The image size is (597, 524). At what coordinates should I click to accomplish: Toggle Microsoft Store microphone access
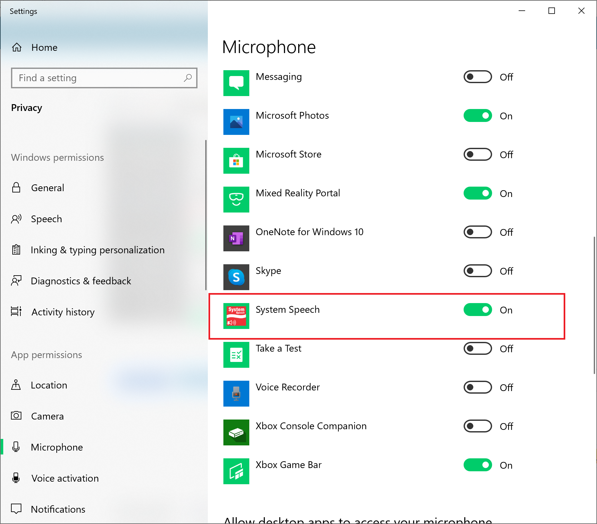(478, 154)
